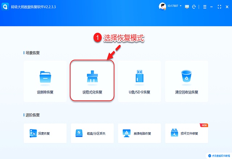232x159 pixels.
Task: Click the 误格式化恢复 label
Action: click(x=92, y=92)
